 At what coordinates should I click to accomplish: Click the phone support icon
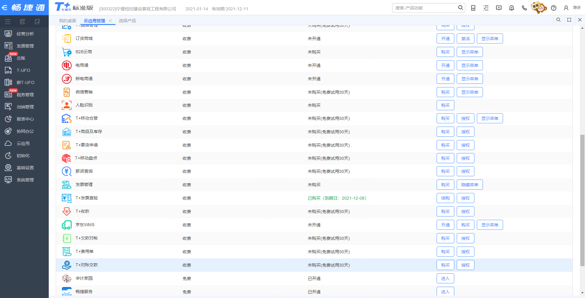coord(524,8)
